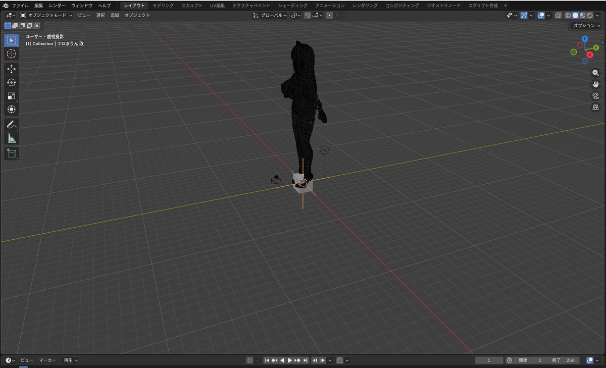Open オブジェクトモード mode dropdown
The height and width of the screenshot is (368, 606).
coord(46,16)
